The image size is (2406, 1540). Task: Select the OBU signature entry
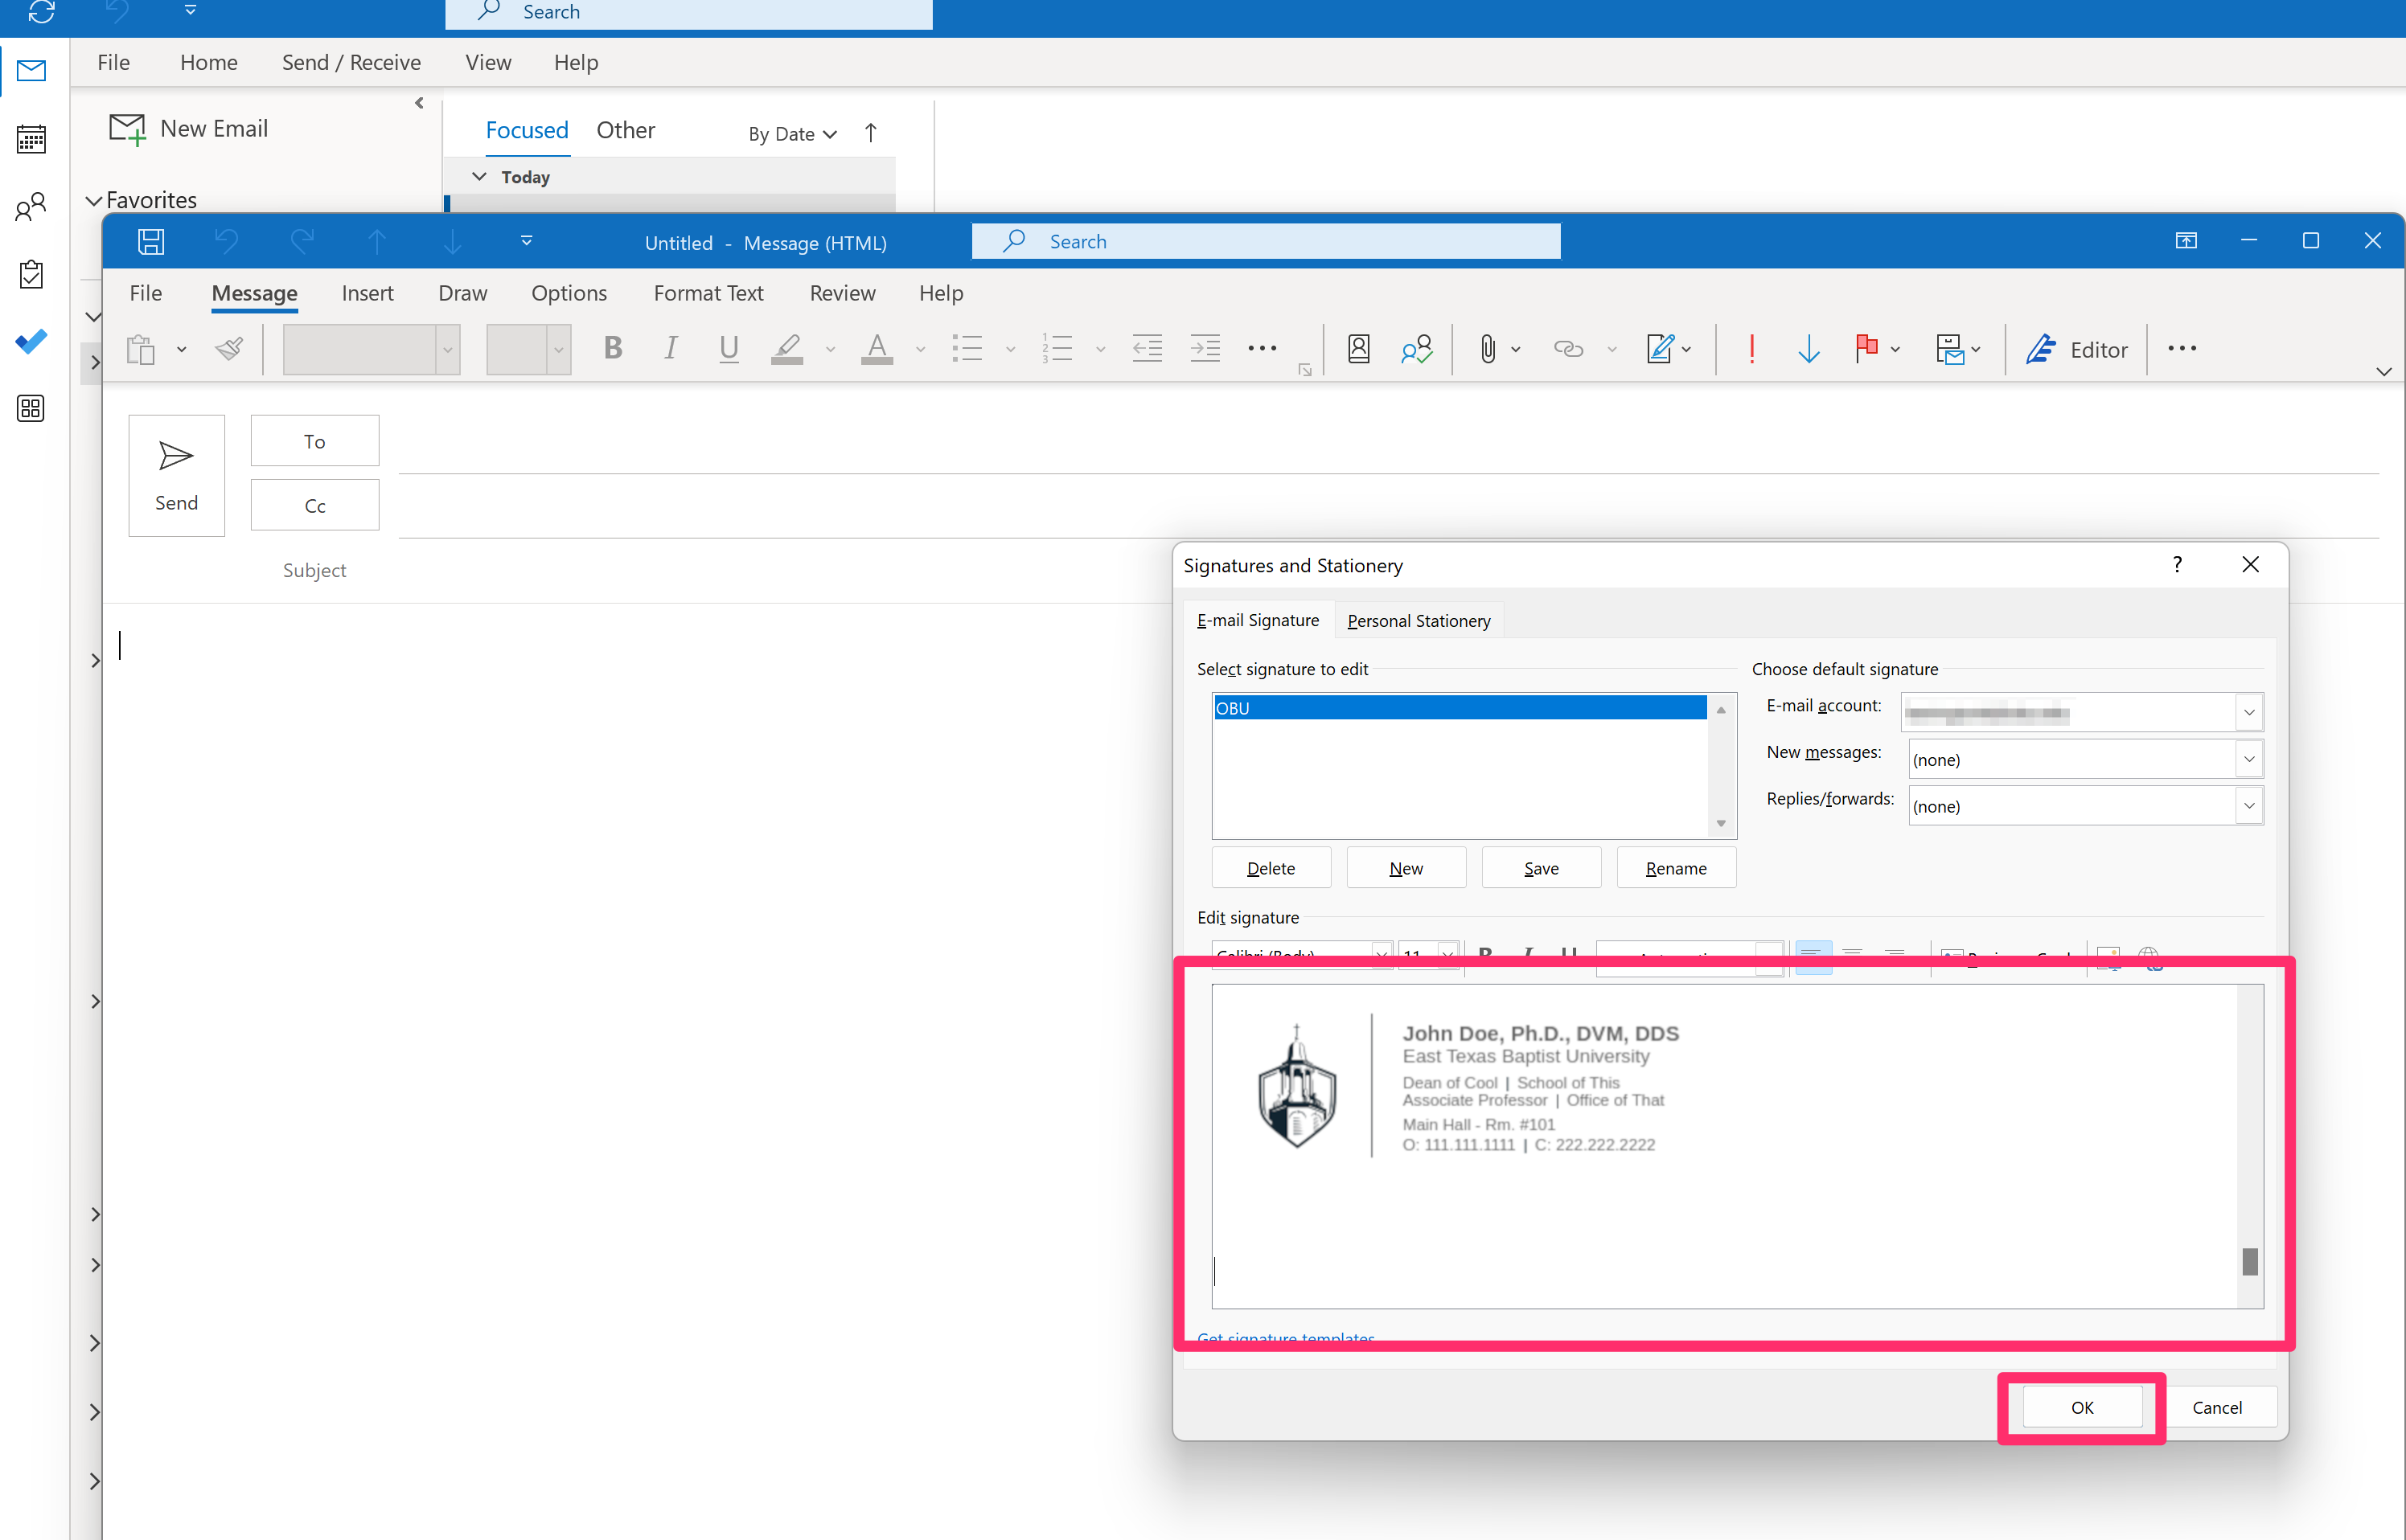tap(1460, 708)
